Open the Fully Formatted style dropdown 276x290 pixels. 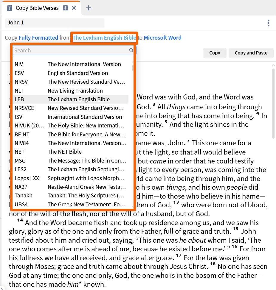tap(38, 38)
